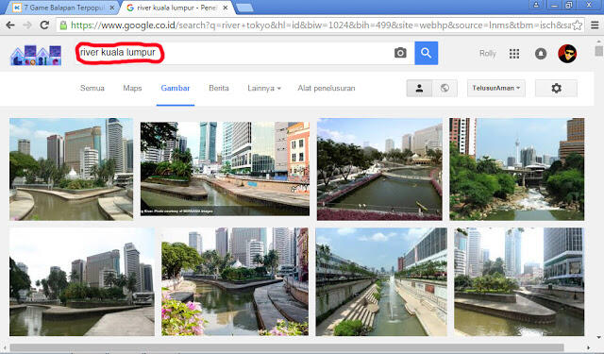Toggle global results globe icon
The height and width of the screenshot is (354, 604).
click(x=445, y=88)
